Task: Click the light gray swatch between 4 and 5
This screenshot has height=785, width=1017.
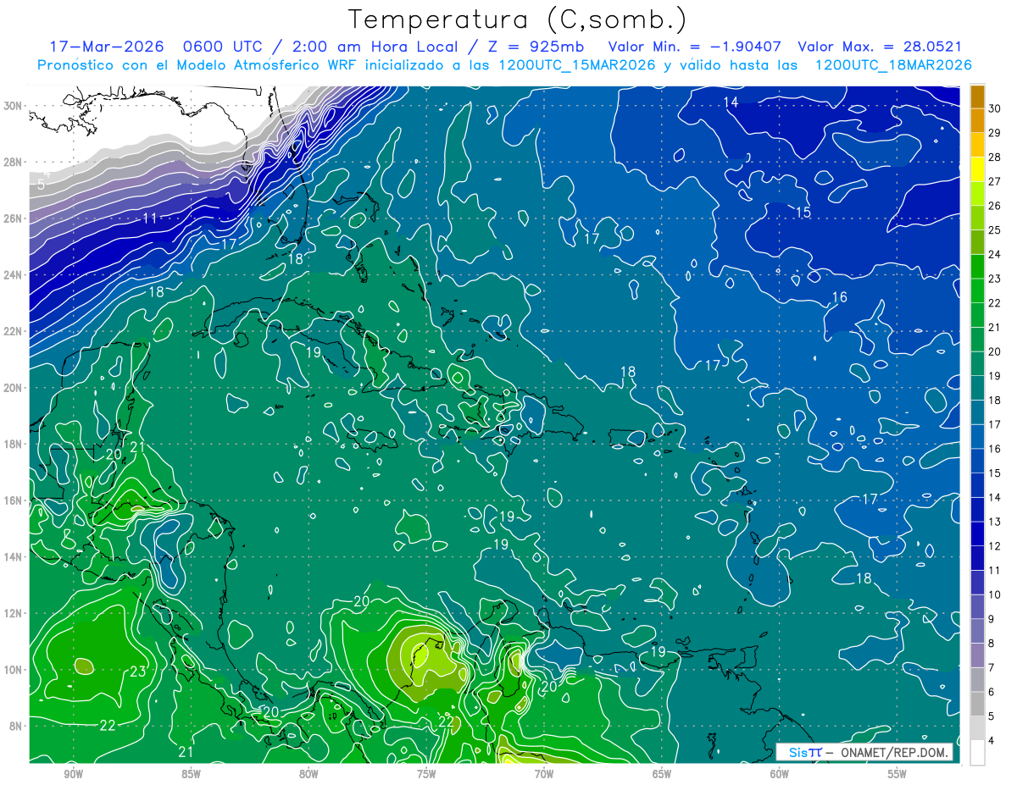Action: pos(977,727)
